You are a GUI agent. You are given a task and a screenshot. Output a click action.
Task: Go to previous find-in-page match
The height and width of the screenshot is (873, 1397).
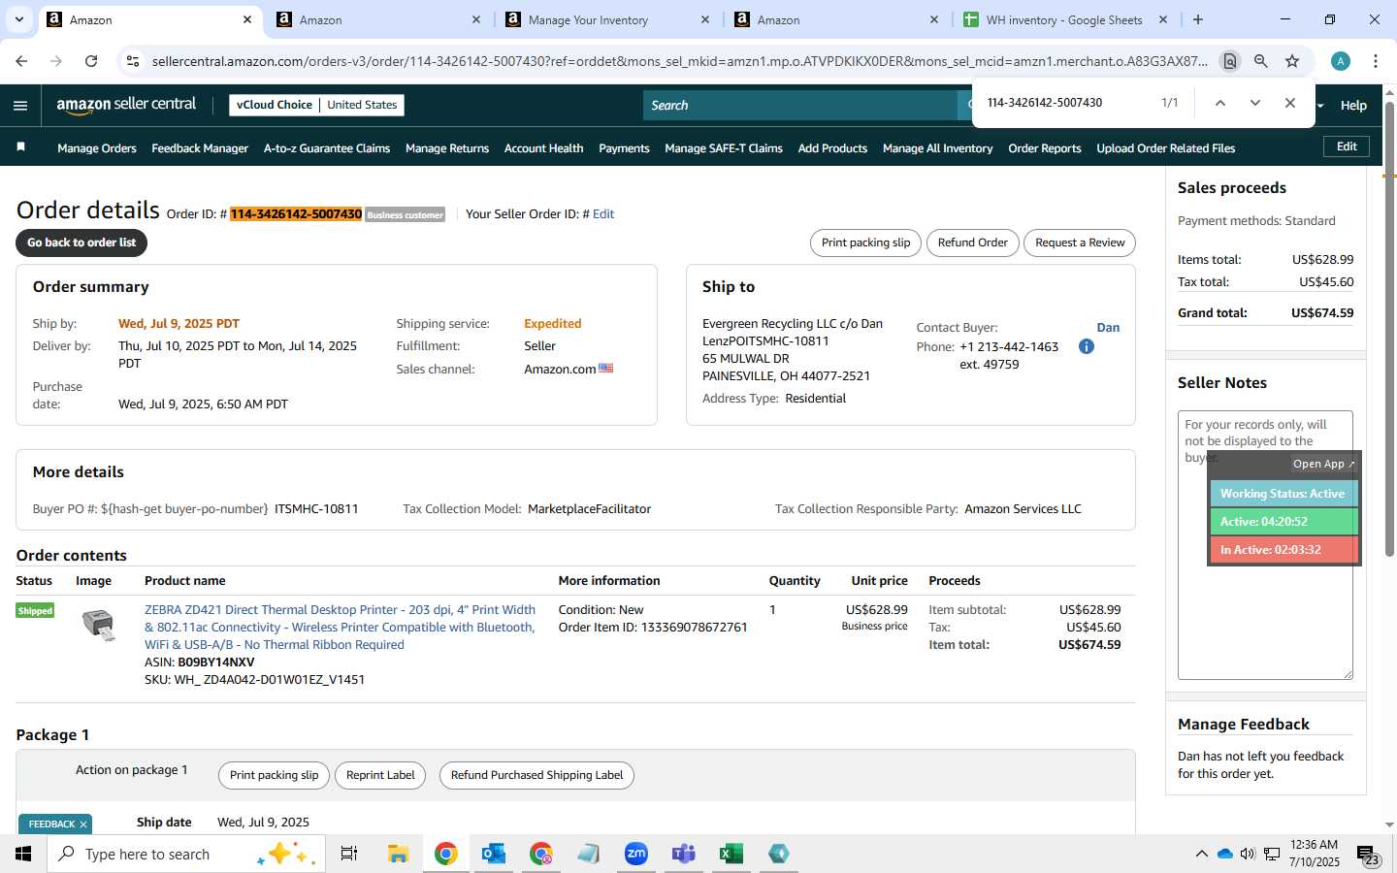[1220, 103]
